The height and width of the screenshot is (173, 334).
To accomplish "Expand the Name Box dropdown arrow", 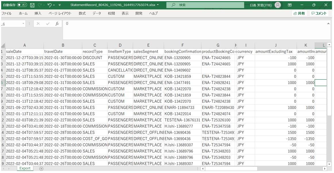I will coord(24,24).
